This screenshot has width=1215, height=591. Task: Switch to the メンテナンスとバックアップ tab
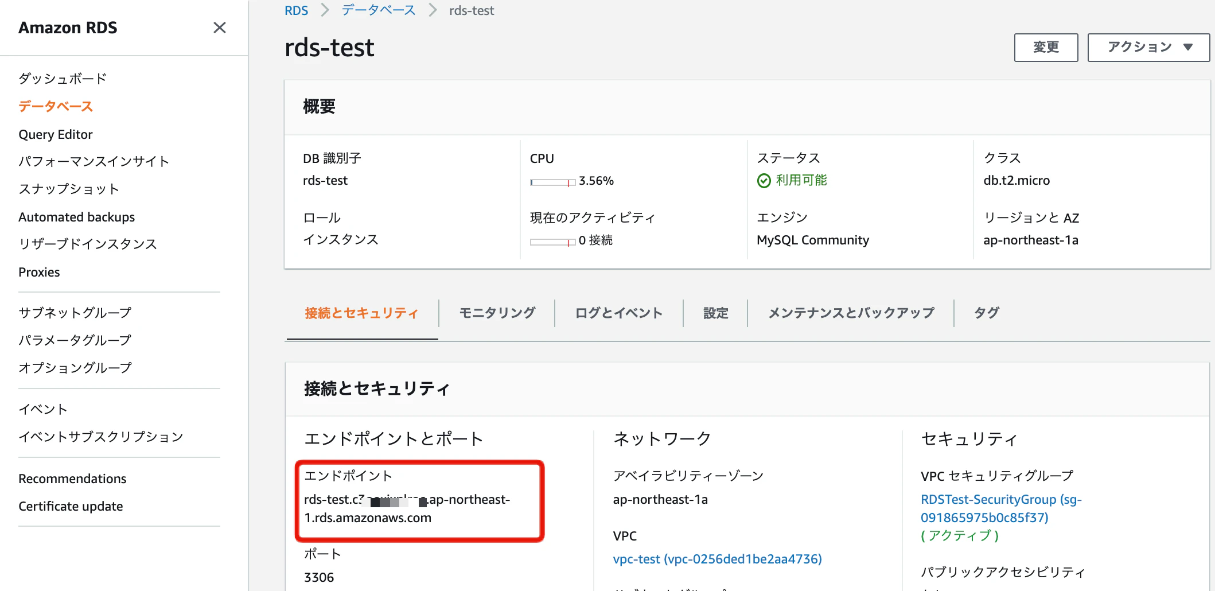[x=851, y=313]
